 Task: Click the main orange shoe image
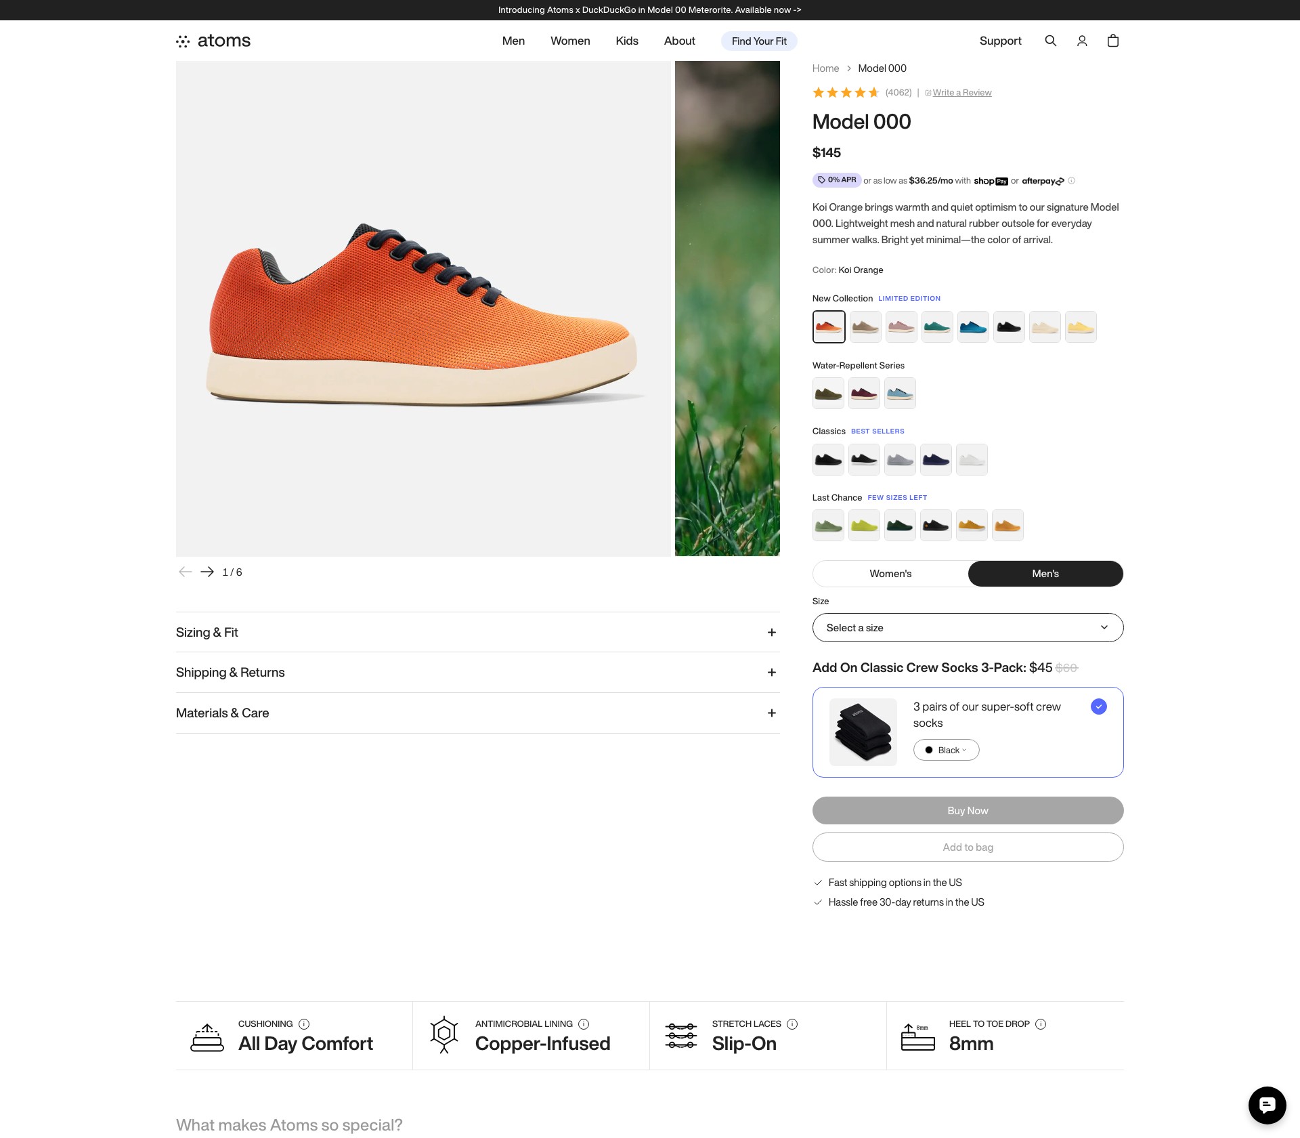(423, 309)
